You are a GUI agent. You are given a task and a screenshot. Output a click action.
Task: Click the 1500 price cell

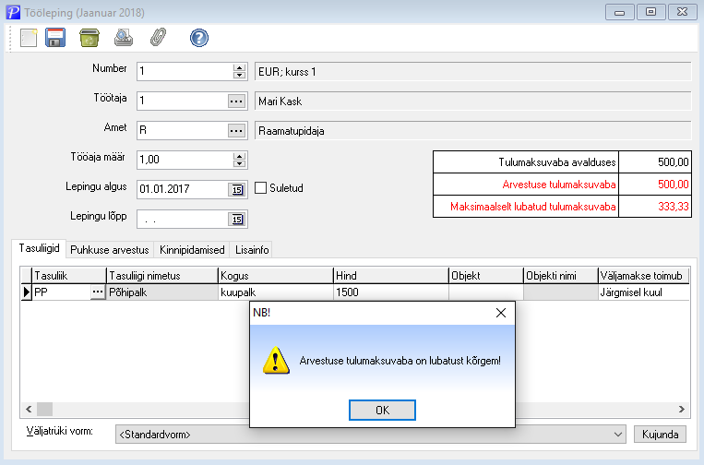coord(391,292)
